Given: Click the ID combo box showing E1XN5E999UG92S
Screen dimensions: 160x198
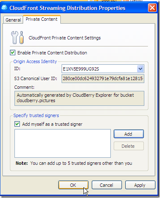Looking at the screenshot, I should (103, 69).
